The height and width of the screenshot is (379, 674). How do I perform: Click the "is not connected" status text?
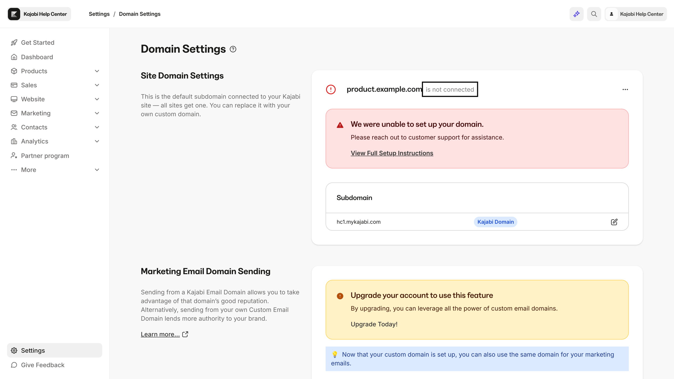(450, 89)
